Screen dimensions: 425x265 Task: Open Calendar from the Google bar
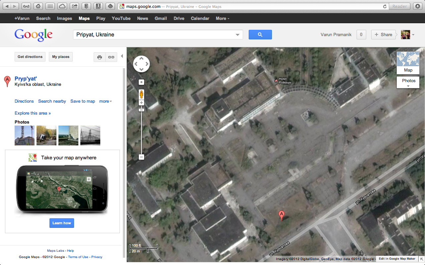(200, 19)
